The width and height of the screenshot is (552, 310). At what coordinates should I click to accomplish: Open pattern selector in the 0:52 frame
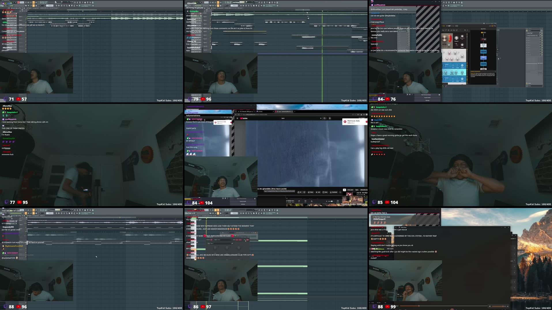pyautogui.click(x=50, y=5)
